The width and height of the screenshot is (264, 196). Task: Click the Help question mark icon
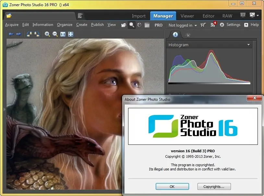click(246, 25)
